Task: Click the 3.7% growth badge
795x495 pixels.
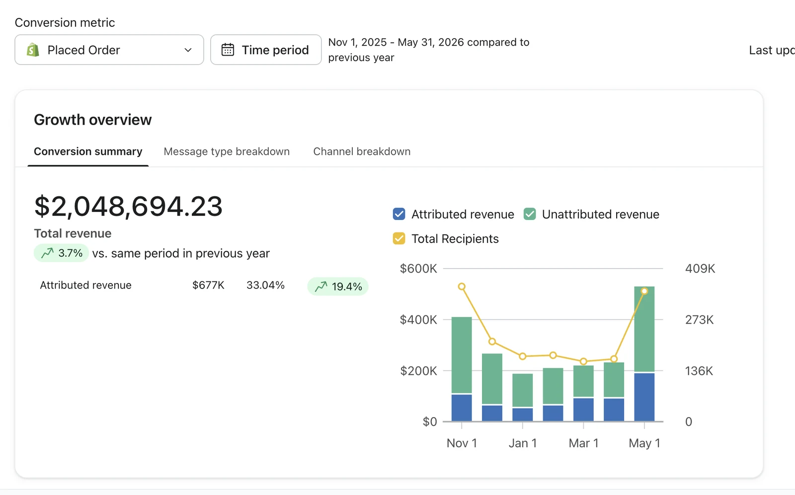Action: 61,253
